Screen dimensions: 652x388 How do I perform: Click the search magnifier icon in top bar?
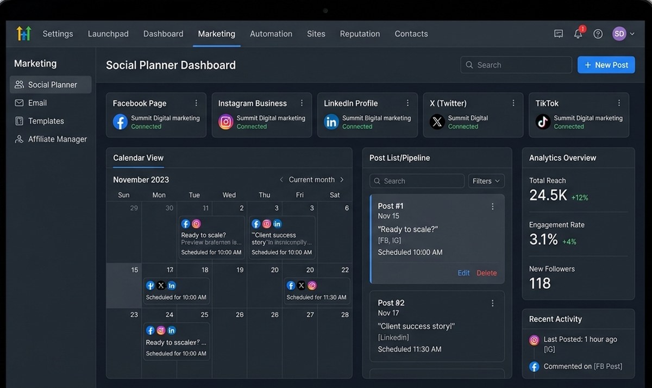(x=469, y=65)
